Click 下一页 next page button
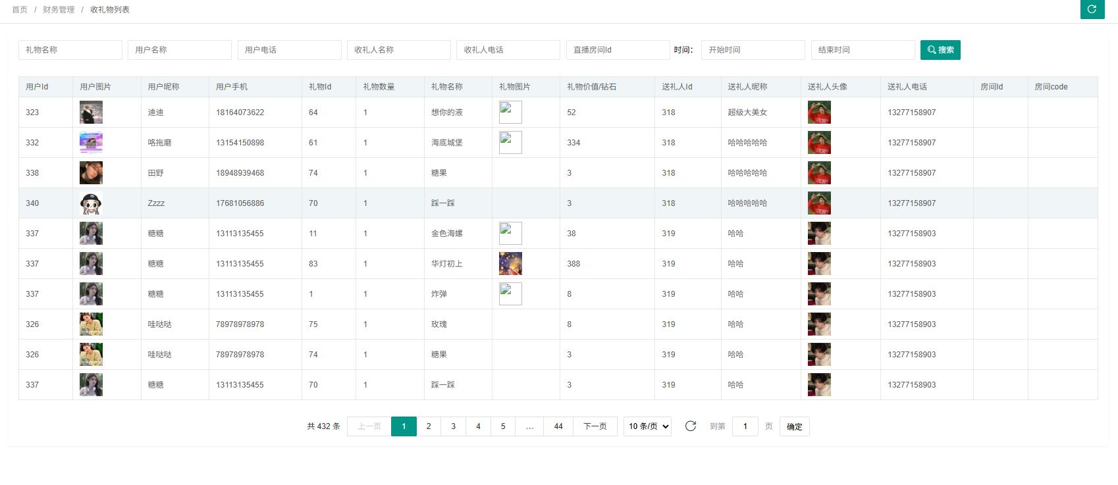This screenshot has width=1118, height=485. tap(595, 426)
